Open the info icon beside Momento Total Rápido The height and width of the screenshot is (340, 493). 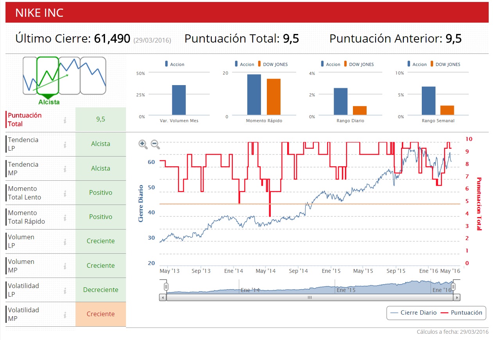pos(65,217)
